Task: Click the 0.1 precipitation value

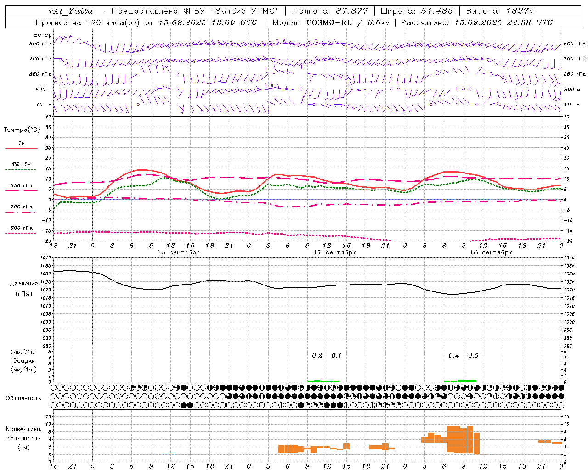Action: point(336,356)
